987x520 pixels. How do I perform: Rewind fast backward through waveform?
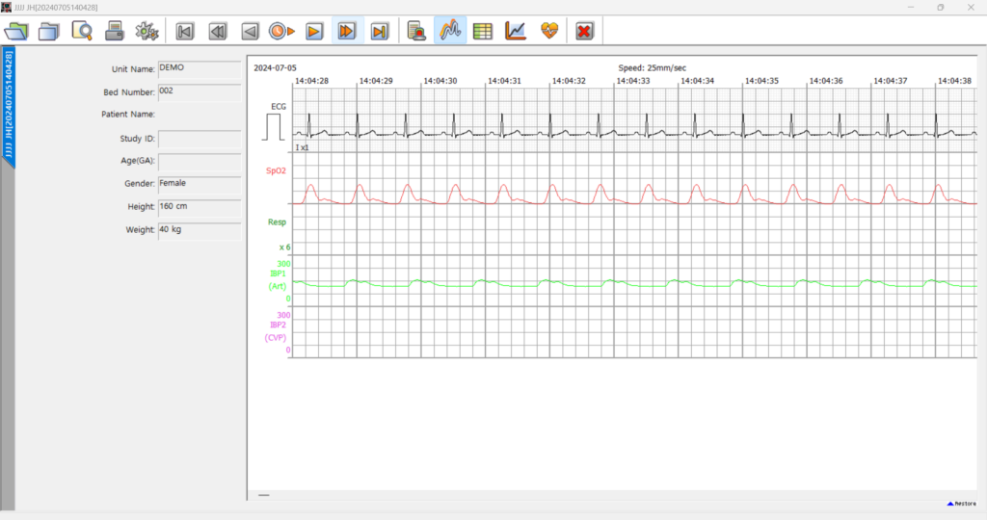[x=217, y=31]
